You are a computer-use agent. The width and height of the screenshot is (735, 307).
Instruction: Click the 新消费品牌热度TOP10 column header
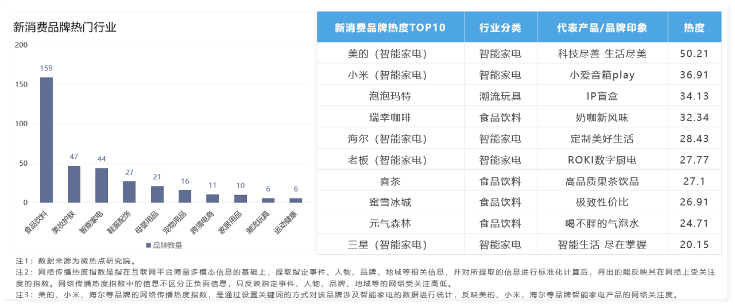(390, 28)
